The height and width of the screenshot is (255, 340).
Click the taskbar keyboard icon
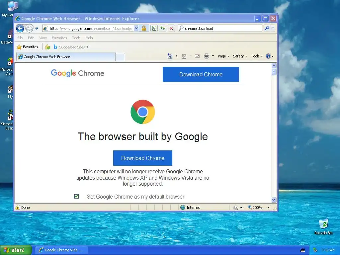[x=303, y=250]
